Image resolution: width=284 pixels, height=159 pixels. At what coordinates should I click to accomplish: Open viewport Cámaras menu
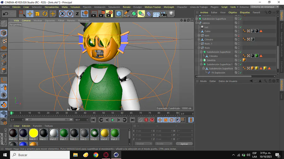[26, 20]
